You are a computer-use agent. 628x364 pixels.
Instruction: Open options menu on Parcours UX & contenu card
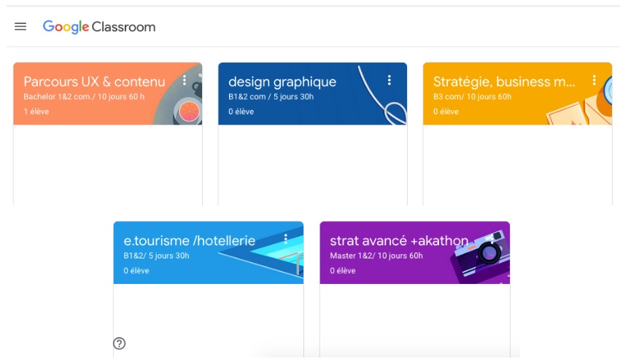click(x=185, y=80)
